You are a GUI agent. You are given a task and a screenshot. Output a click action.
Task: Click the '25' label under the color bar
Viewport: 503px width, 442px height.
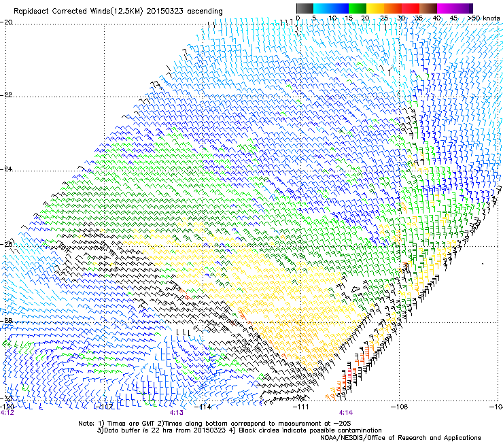pos(384,18)
